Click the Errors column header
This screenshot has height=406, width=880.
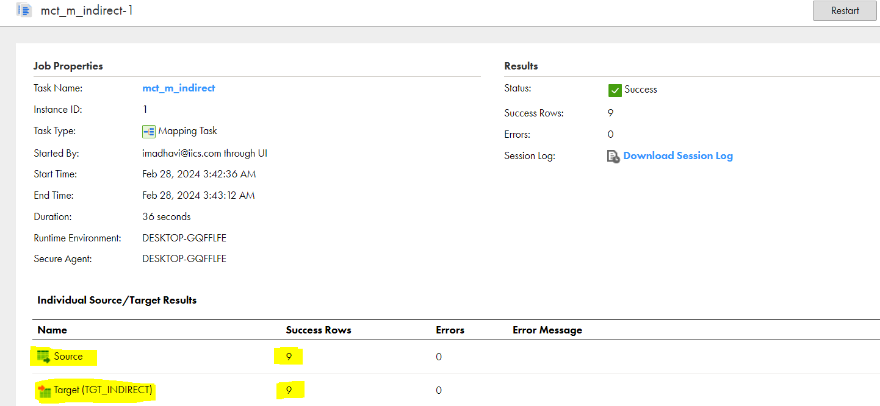pos(450,330)
